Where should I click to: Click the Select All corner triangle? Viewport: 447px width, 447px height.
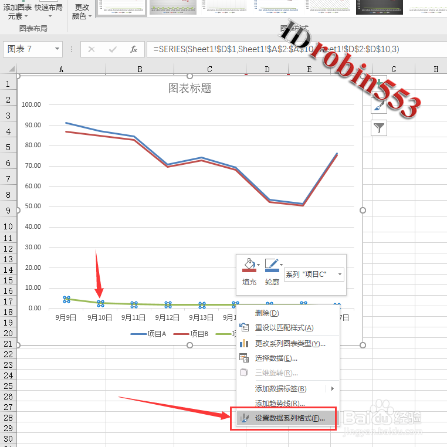11,69
